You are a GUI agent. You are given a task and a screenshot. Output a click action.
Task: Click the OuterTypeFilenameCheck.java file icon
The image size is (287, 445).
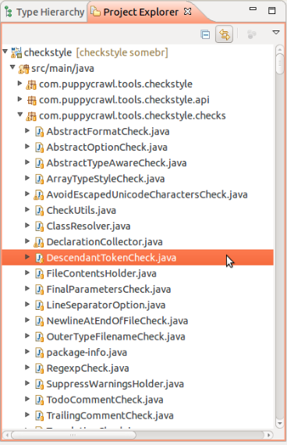(x=39, y=336)
